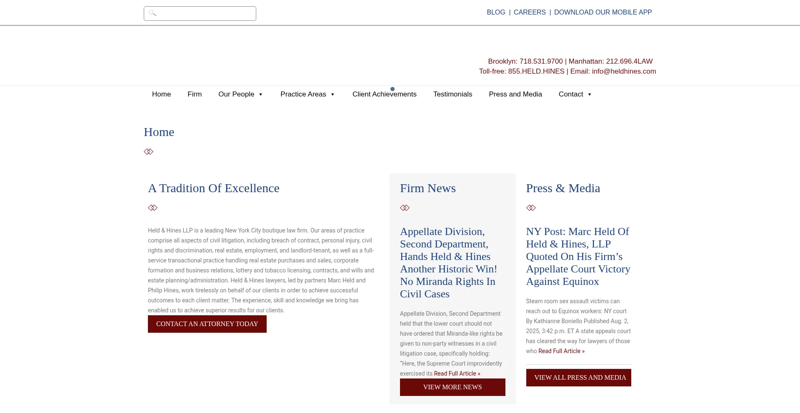Click the Brooklyn phone number 718.531.9700
The height and width of the screenshot is (413, 800).
tap(541, 62)
